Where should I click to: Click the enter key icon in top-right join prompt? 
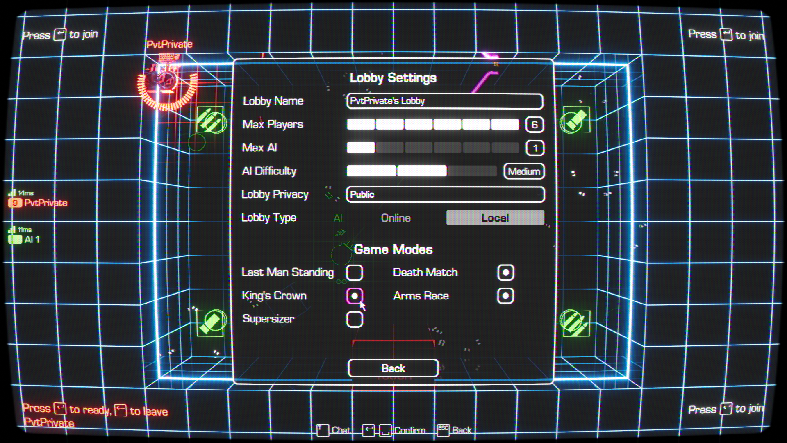click(726, 34)
